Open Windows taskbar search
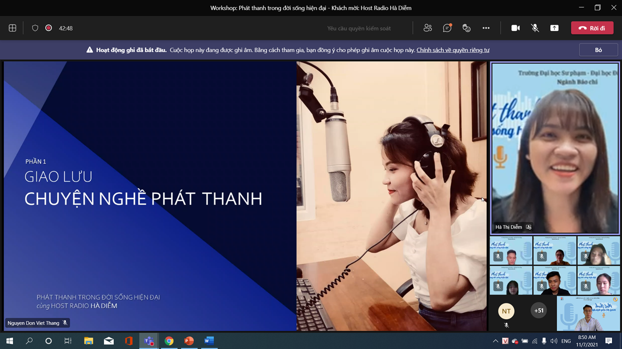The image size is (622, 349). (29, 341)
